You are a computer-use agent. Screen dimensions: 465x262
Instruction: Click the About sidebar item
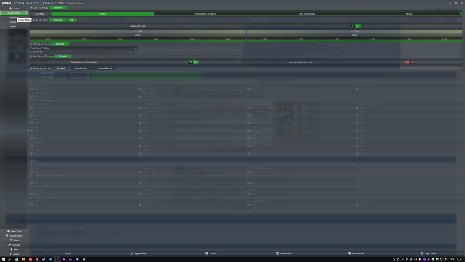15,254
